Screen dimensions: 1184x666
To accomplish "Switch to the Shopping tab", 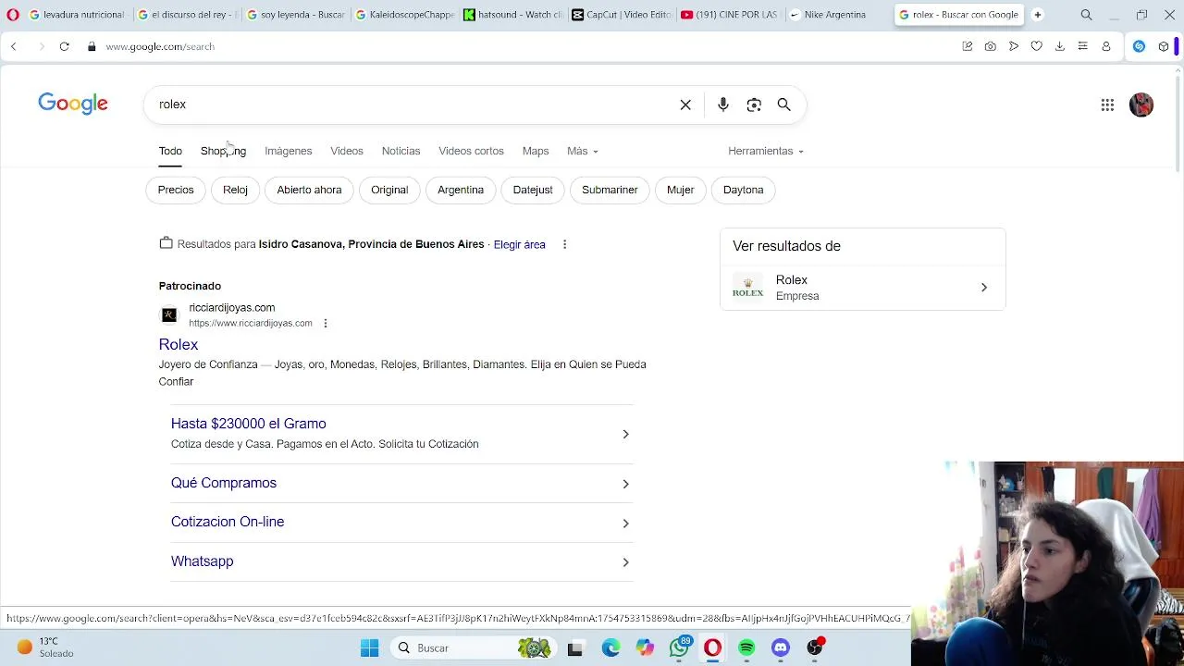I will pyautogui.click(x=223, y=151).
